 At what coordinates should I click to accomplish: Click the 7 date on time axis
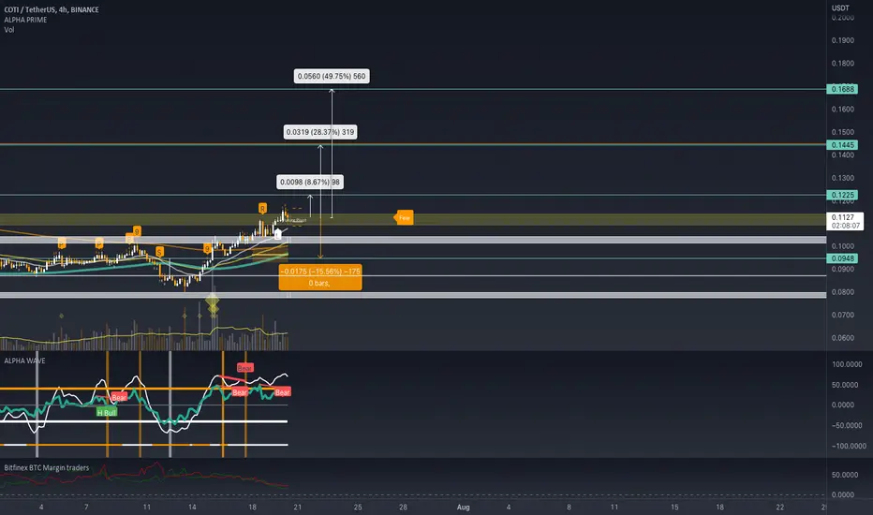(86, 508)
